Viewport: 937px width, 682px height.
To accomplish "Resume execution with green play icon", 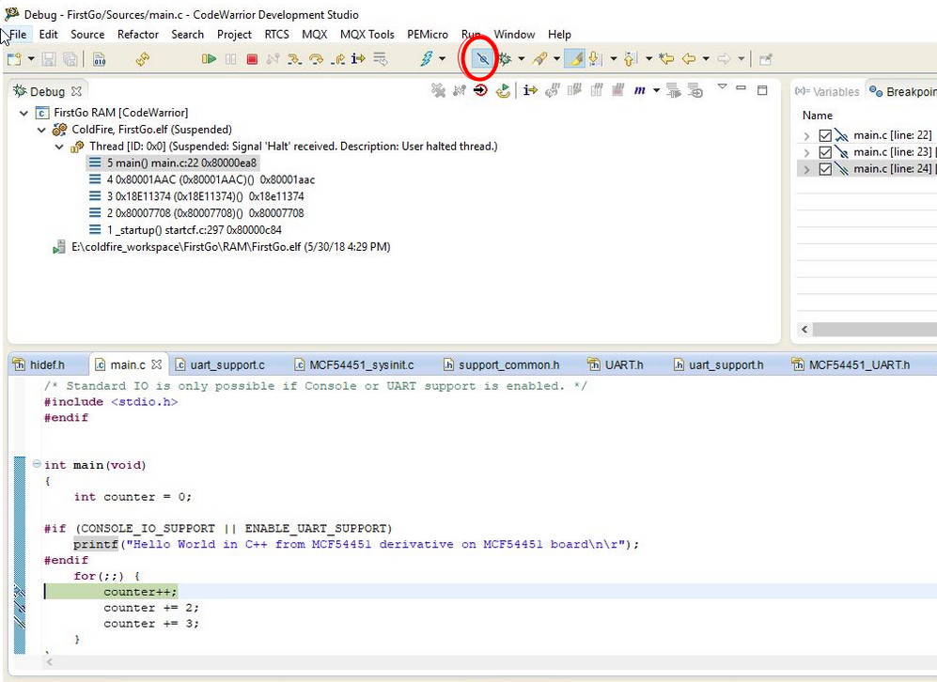I will tap(209, 58).
